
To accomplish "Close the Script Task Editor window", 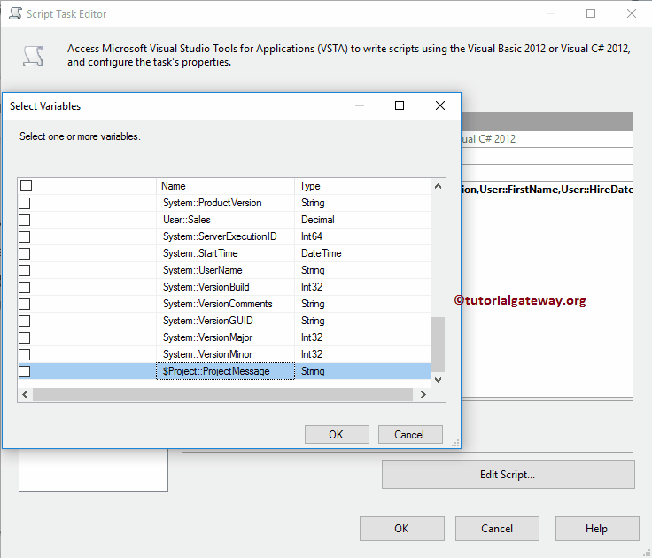I will click(632, 13).
